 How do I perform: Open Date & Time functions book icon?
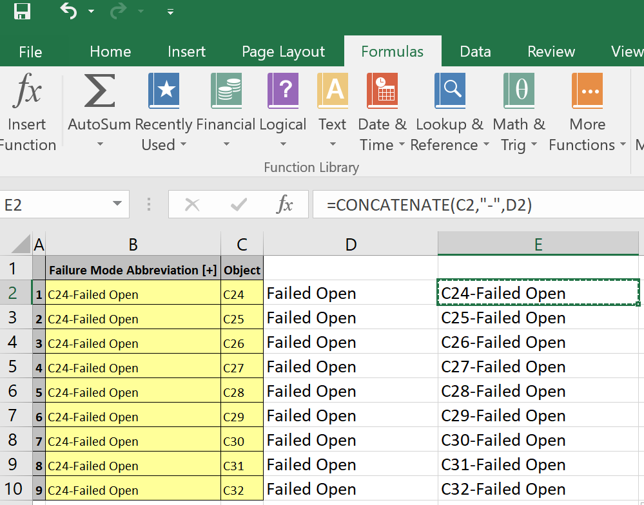(382, 90)
